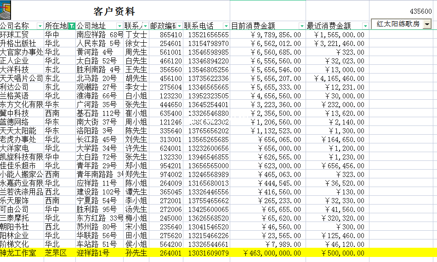Click the computer icon in top-left corner
This screenshot has width=437, height=262.
[6, 8]
